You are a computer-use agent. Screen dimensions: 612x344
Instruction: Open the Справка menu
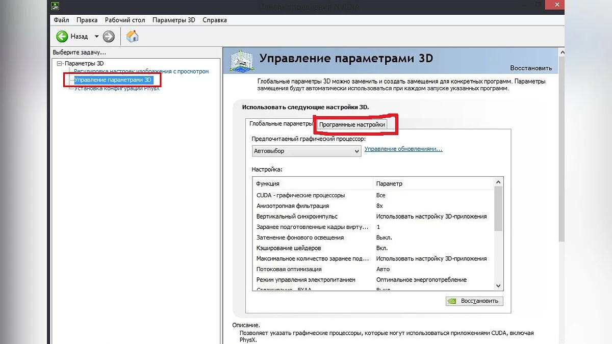(x=215, y=20)
